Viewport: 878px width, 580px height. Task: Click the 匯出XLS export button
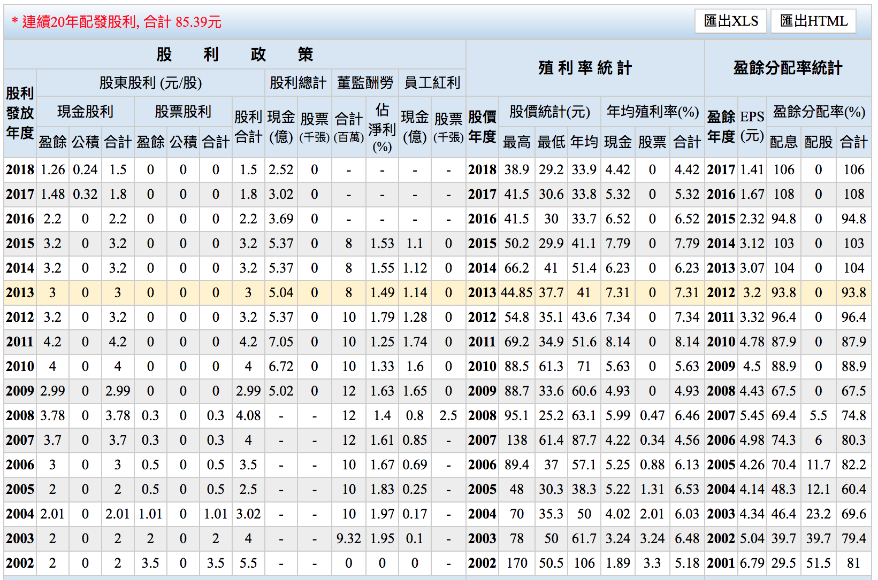point(731,21)
